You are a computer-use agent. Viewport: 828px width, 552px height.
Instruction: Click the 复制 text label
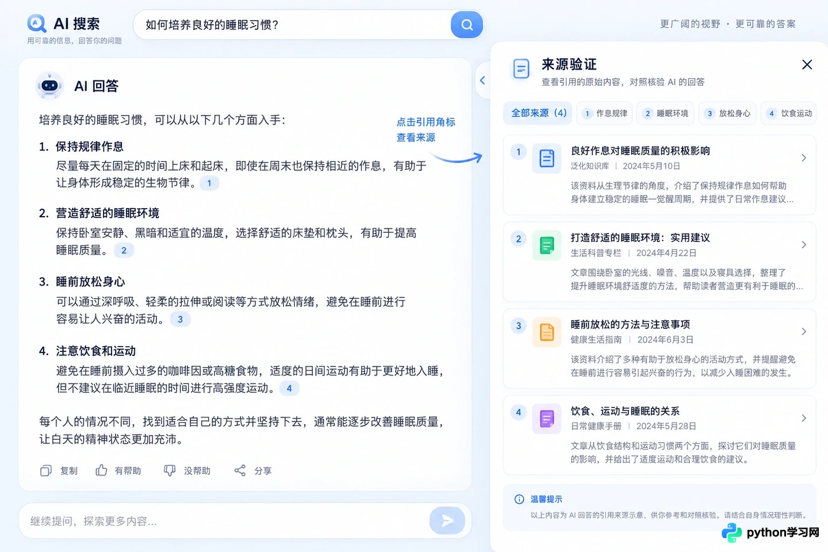pos(69,470)
